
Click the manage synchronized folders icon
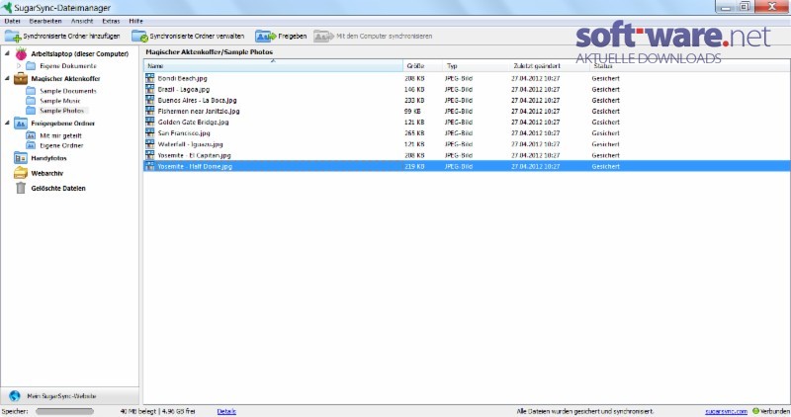(x=139, y=37)
